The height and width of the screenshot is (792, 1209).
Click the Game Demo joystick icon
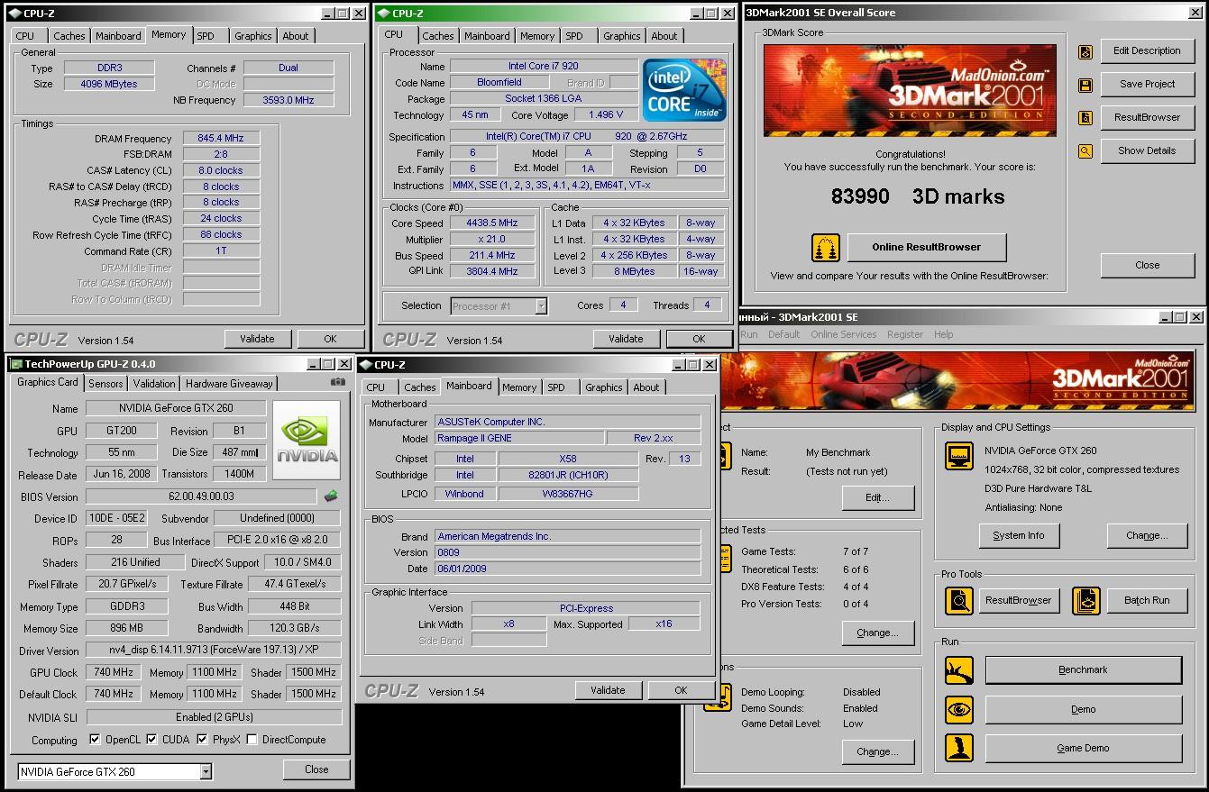(x=959, y=748)
